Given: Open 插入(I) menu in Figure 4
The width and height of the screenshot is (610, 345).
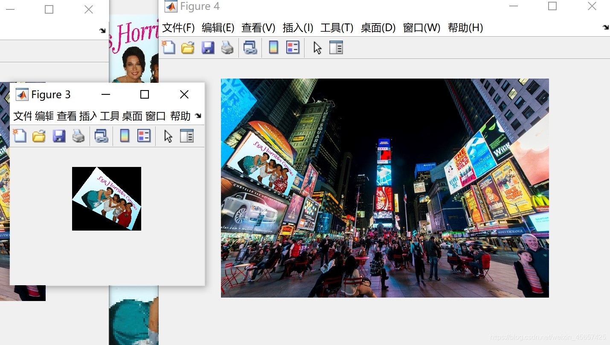Looking at the screenshot, I should (298, 28).
